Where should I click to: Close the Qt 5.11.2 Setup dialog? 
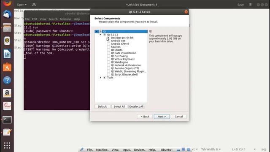(x=186, y=12)
